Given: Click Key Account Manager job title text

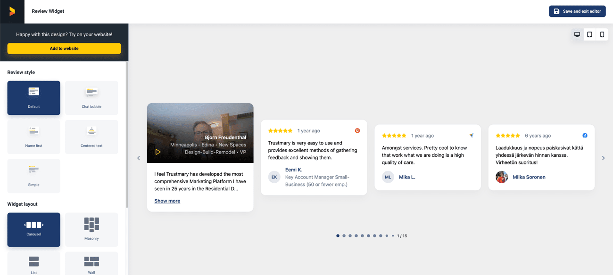Looking at the screenshot, I should (x=317, y=181).
